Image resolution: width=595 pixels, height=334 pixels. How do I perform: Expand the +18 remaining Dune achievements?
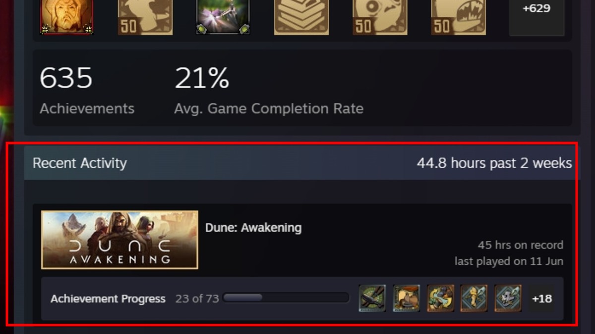[x=541, y=299]
